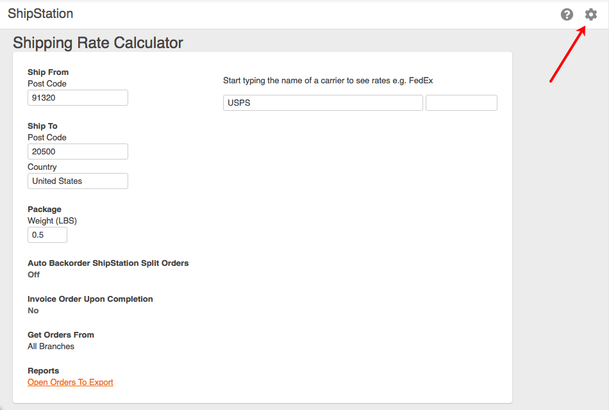Click the Package section label
The height and width of the screenshot is (410, 609).
pyautogui.click(x=44, y=209)
